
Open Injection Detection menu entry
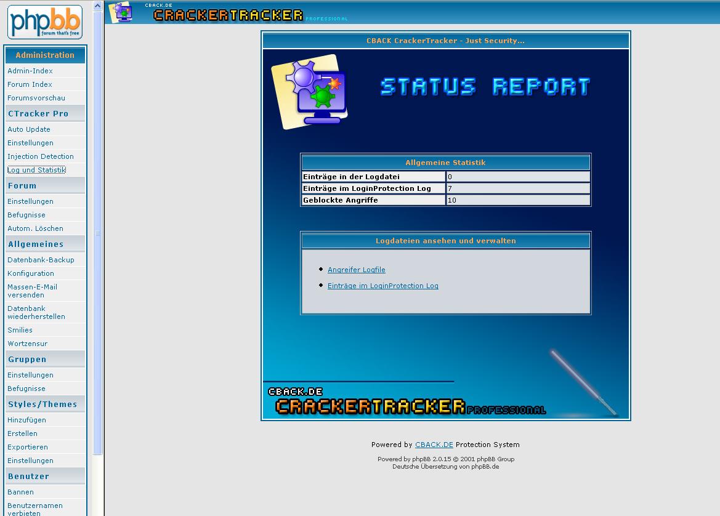(x=41, y=156)
